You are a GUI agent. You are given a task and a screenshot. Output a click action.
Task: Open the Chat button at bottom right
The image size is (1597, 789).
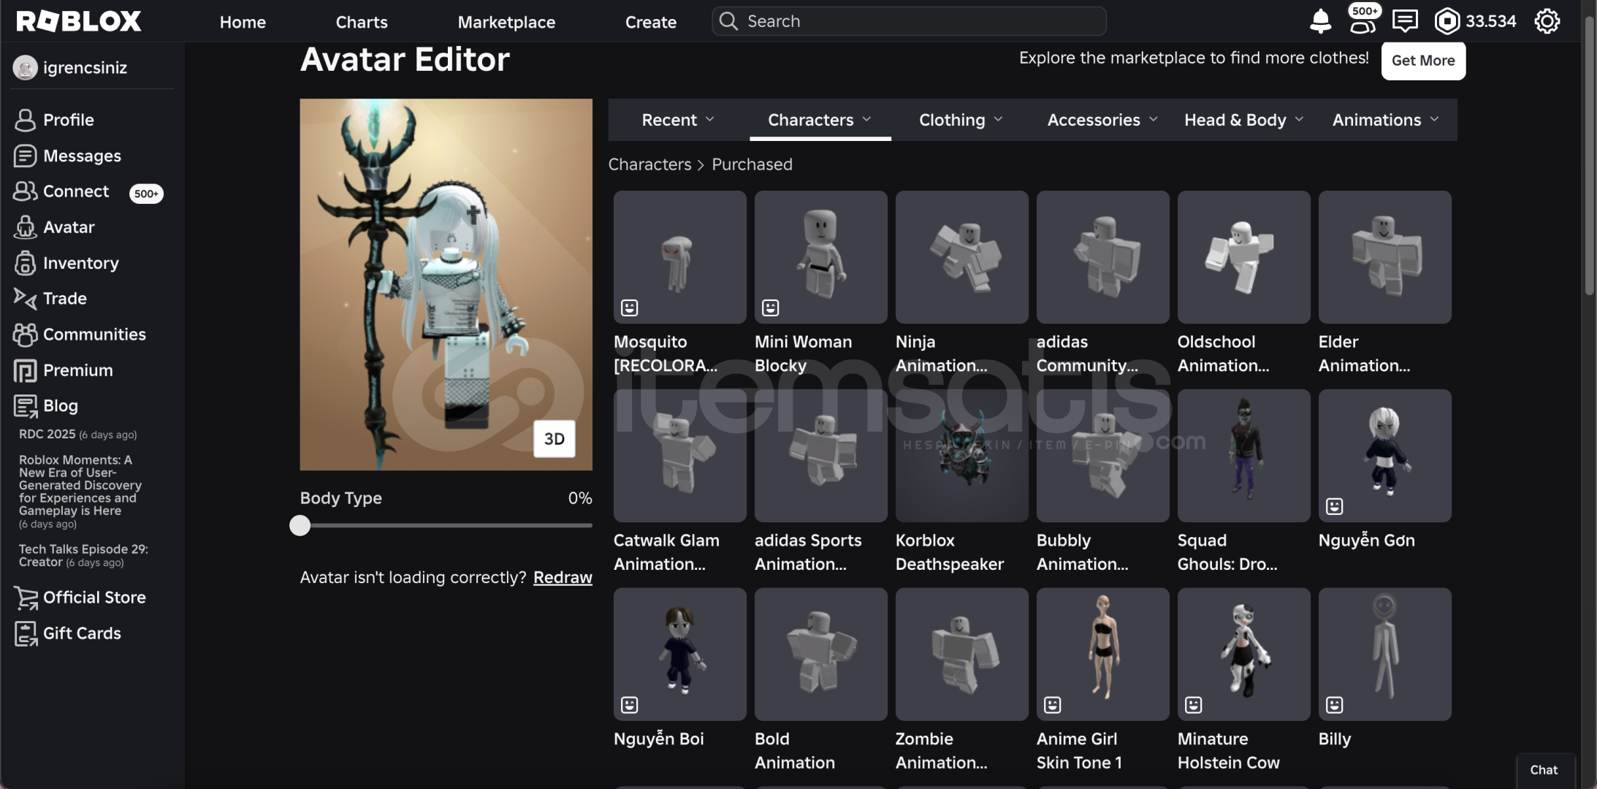tap(1544, 770)
